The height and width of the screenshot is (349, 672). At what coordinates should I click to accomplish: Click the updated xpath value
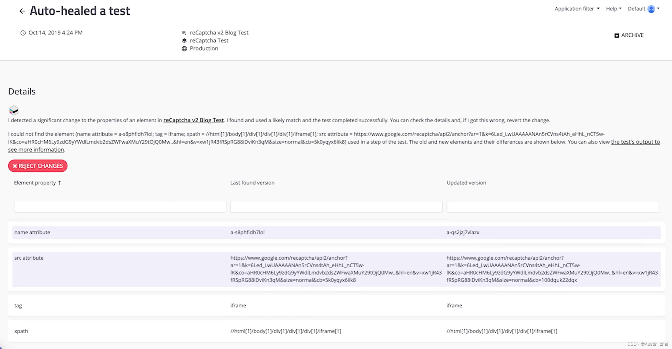click(x=502, y=331)
